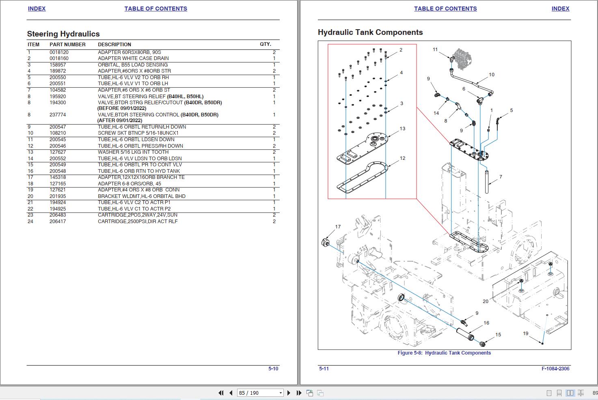
Task: Click the zoom percentage value in status bar
Action: pos(595,393)
